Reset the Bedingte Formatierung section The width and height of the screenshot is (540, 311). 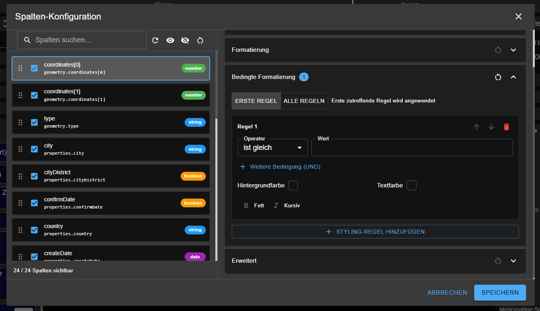coord(498,77)
